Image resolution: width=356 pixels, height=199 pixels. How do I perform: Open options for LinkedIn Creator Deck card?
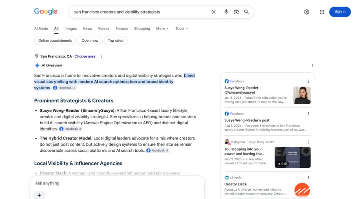click(308, 177)
